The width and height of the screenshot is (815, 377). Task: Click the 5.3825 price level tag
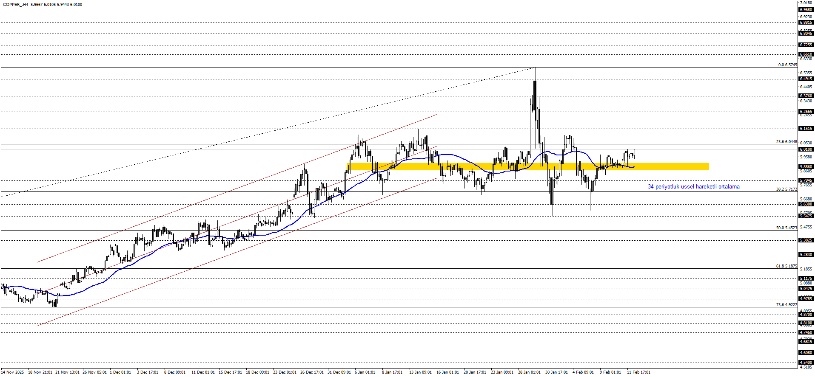click(x=806, y=240)
